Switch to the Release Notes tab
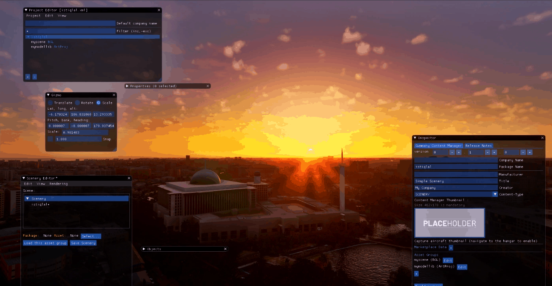Image resolution: width=552 pixels, height=286 pixels. click(478, 146)
